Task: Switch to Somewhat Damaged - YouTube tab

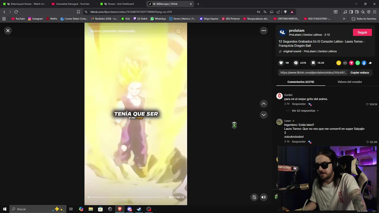Action: [x=73, y=4]
